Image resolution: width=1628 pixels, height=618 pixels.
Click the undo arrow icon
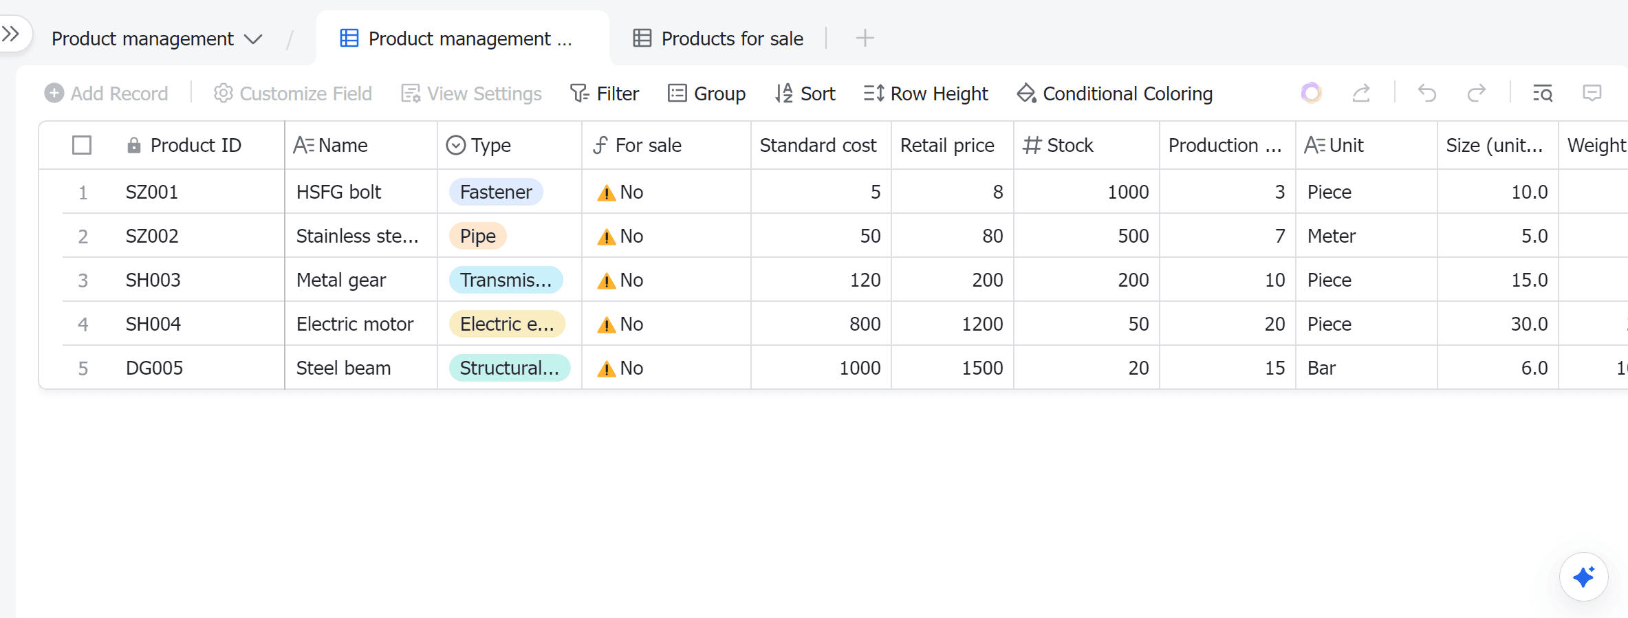click(1427, 93)
